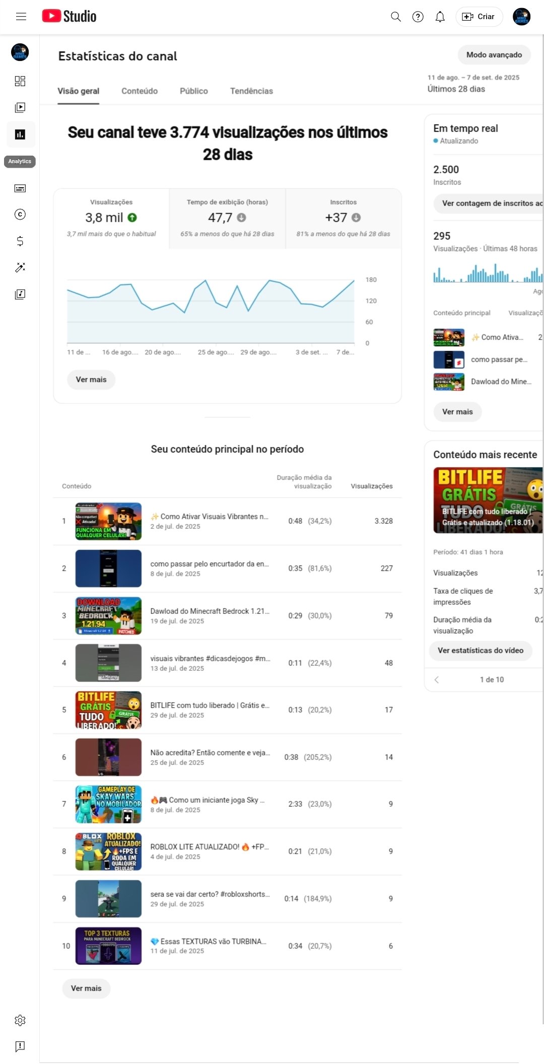Open the Monetization dollar sidebar icon

[20, 241]
